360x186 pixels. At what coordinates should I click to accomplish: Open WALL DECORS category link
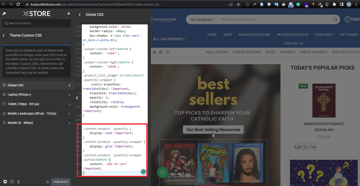[x=217, y=52]
